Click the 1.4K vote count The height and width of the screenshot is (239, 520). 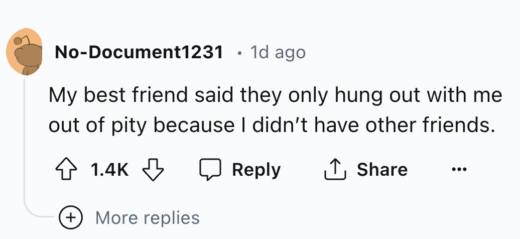point(110,170)
